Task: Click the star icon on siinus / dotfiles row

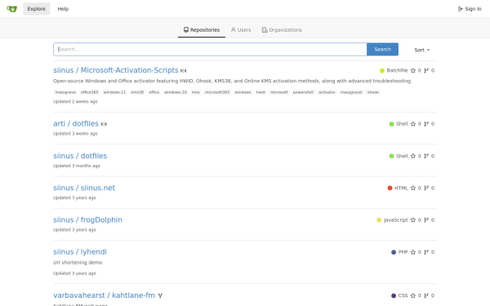Action: [x=412, y=156]
